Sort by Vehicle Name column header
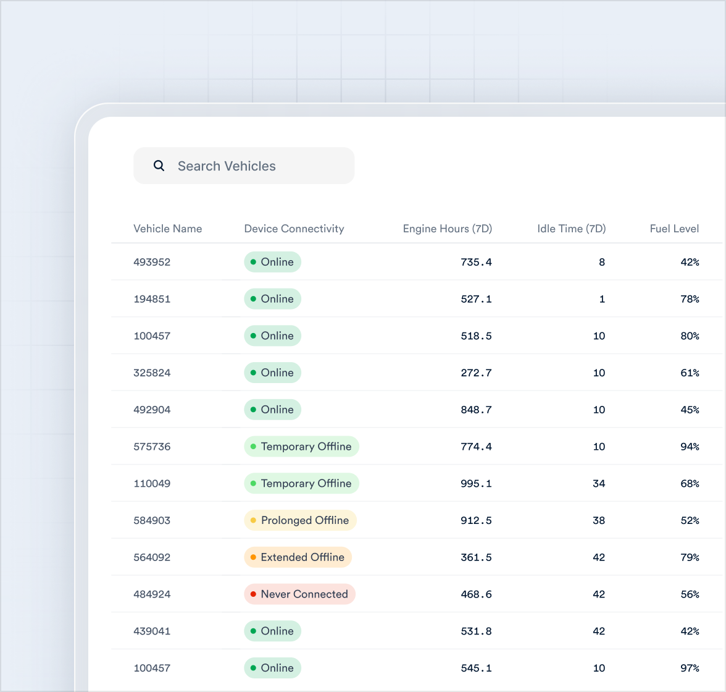This screenshot has height=692, width=726. [x=168, y=229]
